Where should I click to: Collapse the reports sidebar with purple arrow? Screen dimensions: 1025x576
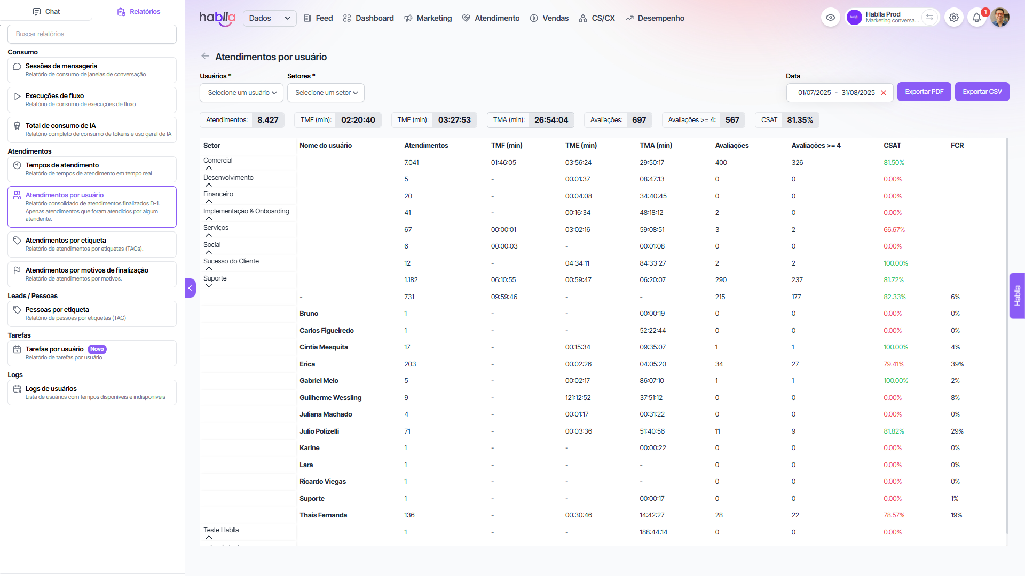[x=190, y=288]
